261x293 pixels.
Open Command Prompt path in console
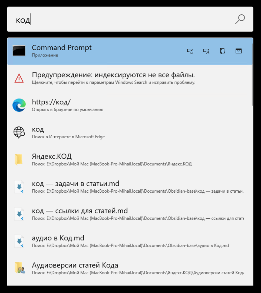(238, 51)
